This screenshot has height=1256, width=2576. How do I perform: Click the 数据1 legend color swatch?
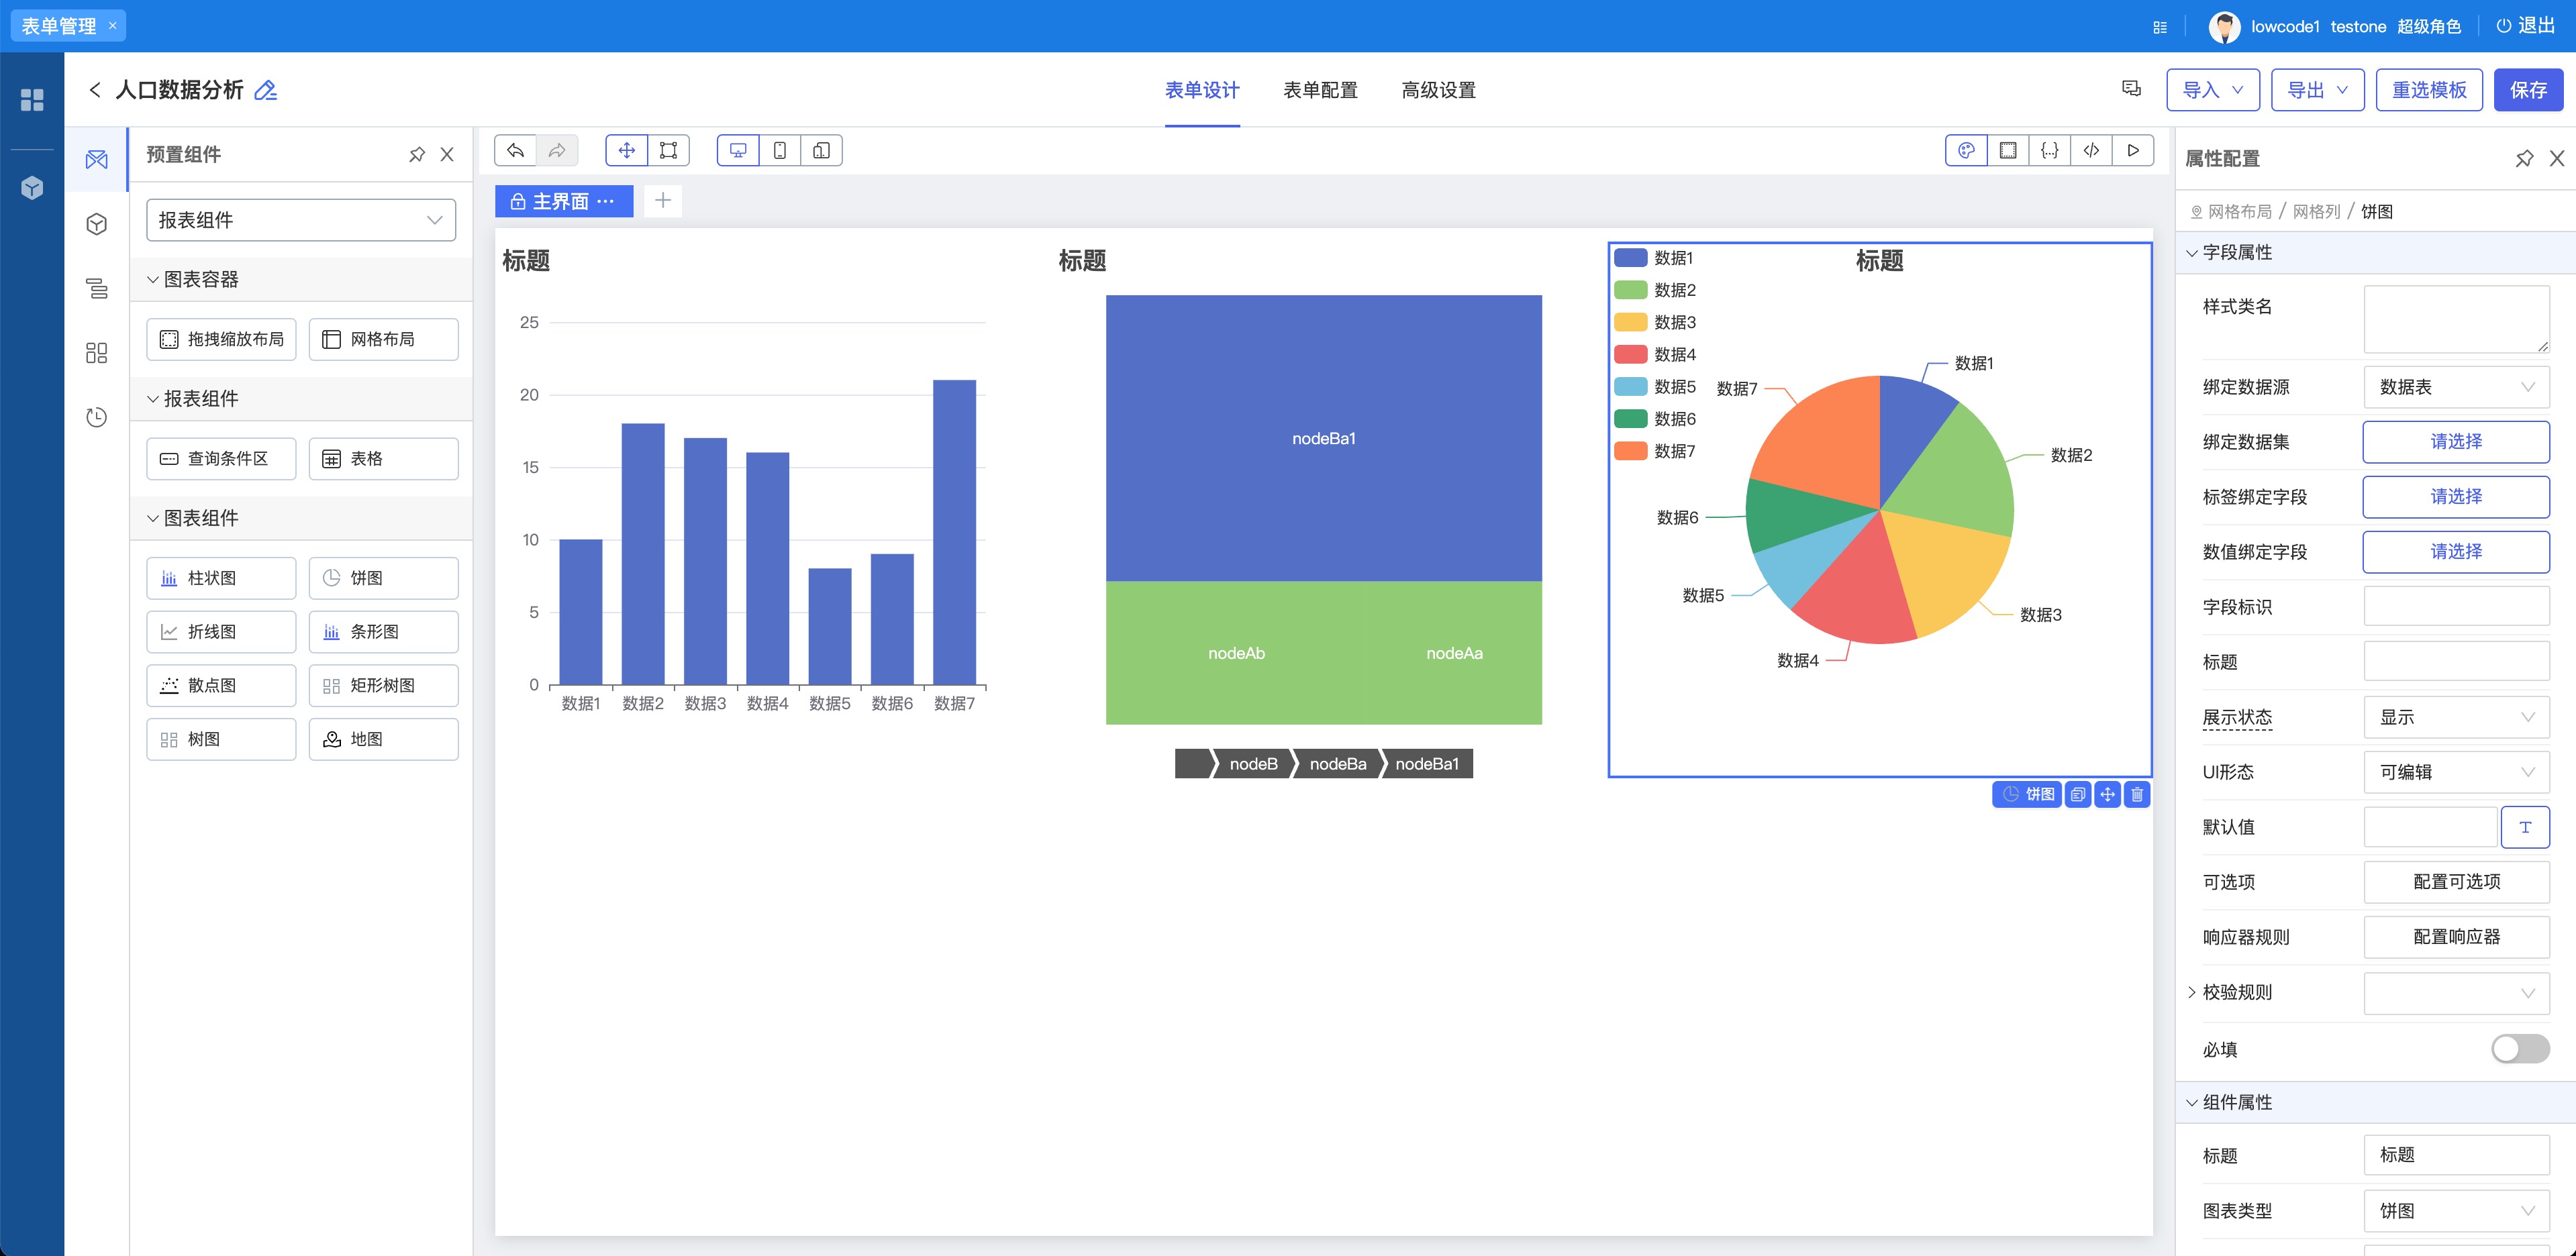coord(1630,258)
